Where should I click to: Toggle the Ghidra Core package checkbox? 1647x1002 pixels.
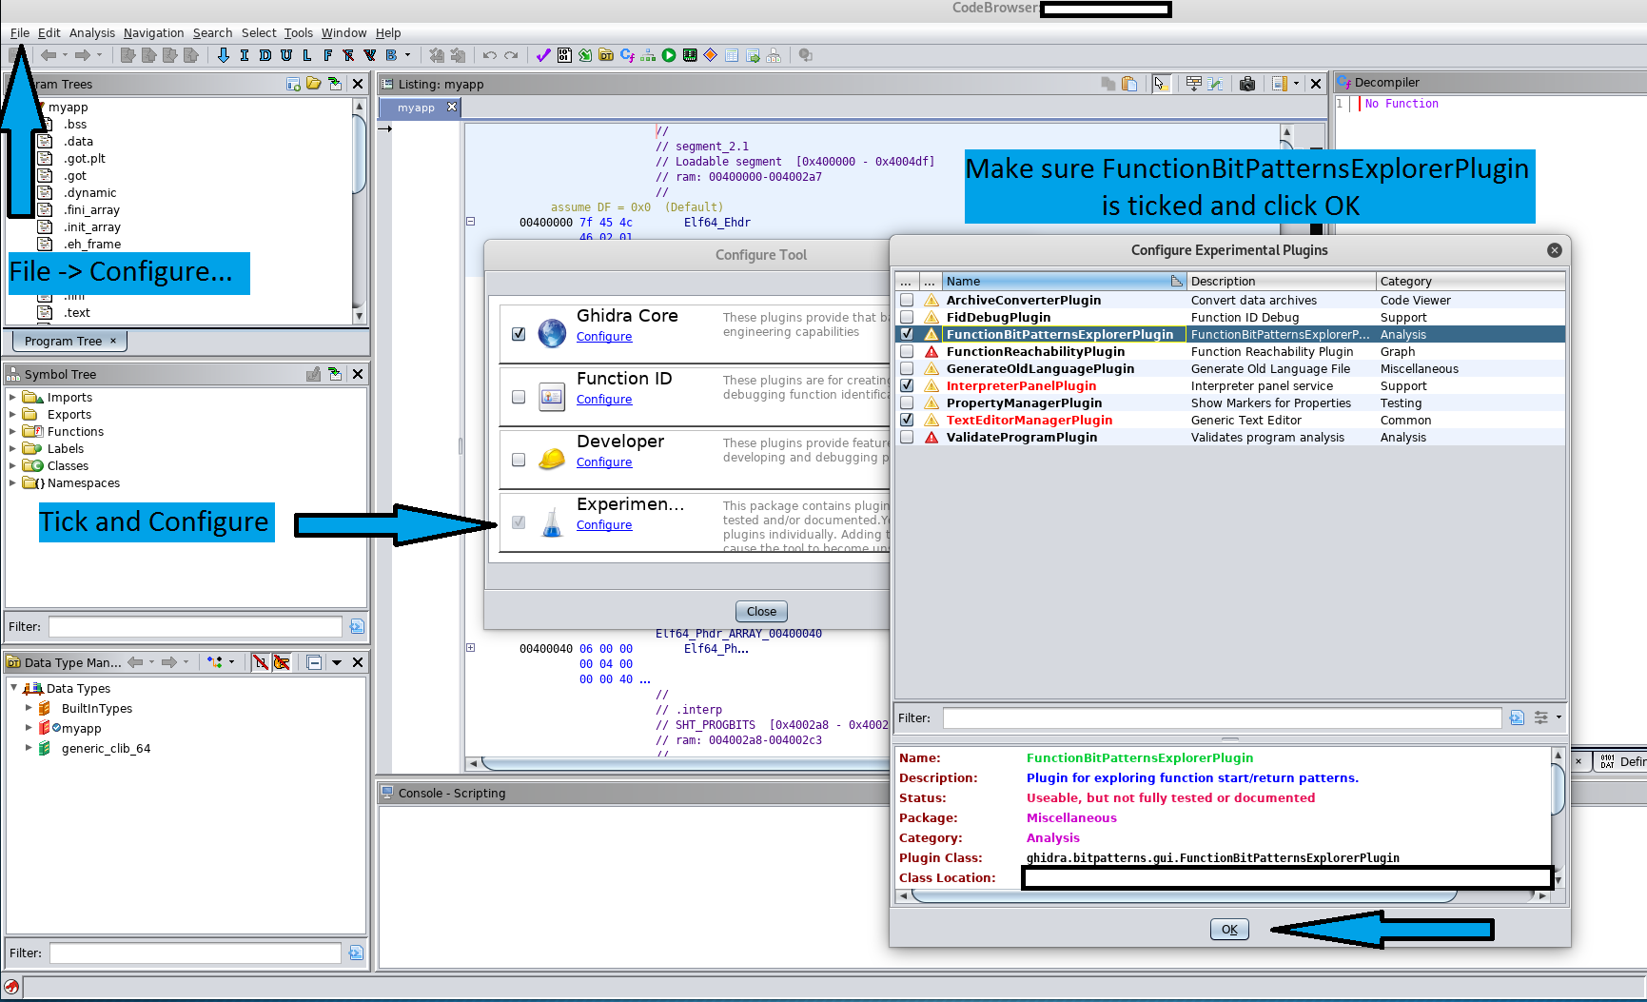(519, 334)
